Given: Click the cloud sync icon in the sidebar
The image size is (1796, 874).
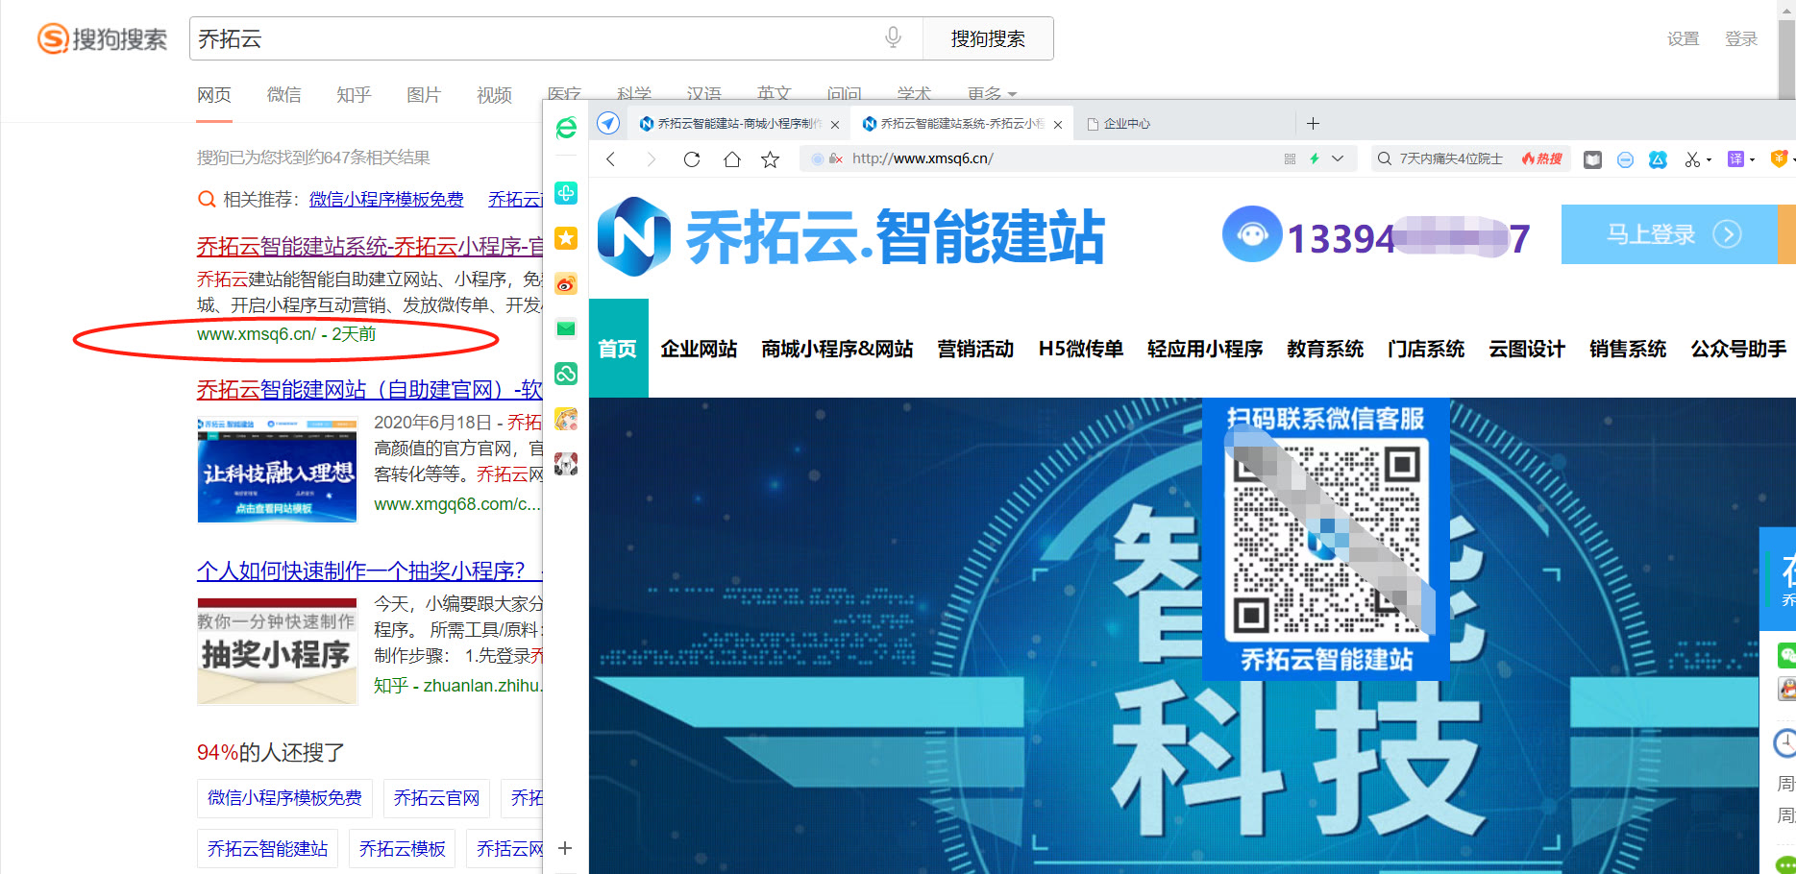Looking at the screenshot, I should (565, 374).
